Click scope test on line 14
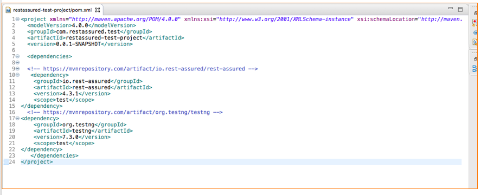Viewport: 481px width, 195px height. (64, 100)
